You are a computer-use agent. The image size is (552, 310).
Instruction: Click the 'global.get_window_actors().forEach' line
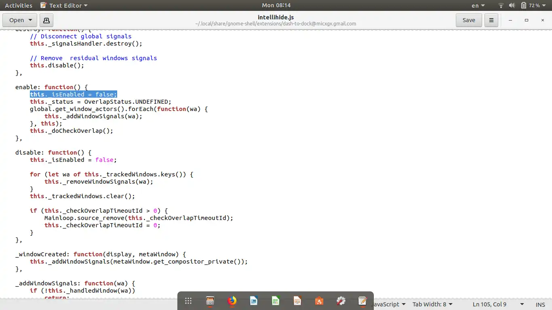pyautogui.click(x=119, y=109)
